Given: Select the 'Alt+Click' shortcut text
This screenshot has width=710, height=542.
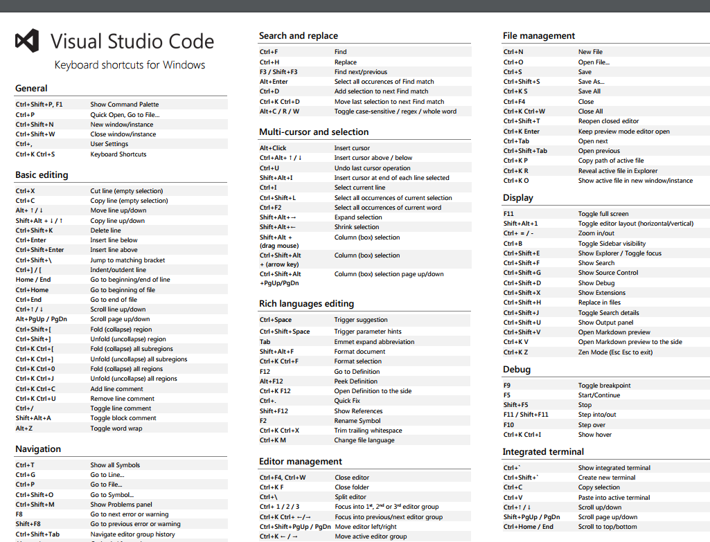Looking at the screenshot, I should pyautogui.click(x=273, y=148).
